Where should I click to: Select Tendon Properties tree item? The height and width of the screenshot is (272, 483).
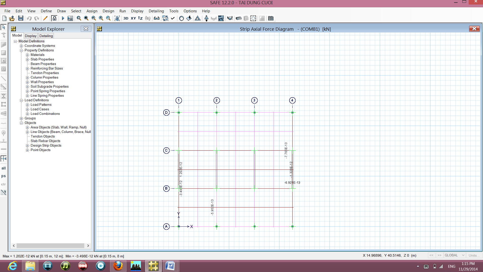click(x=45, y=73)
